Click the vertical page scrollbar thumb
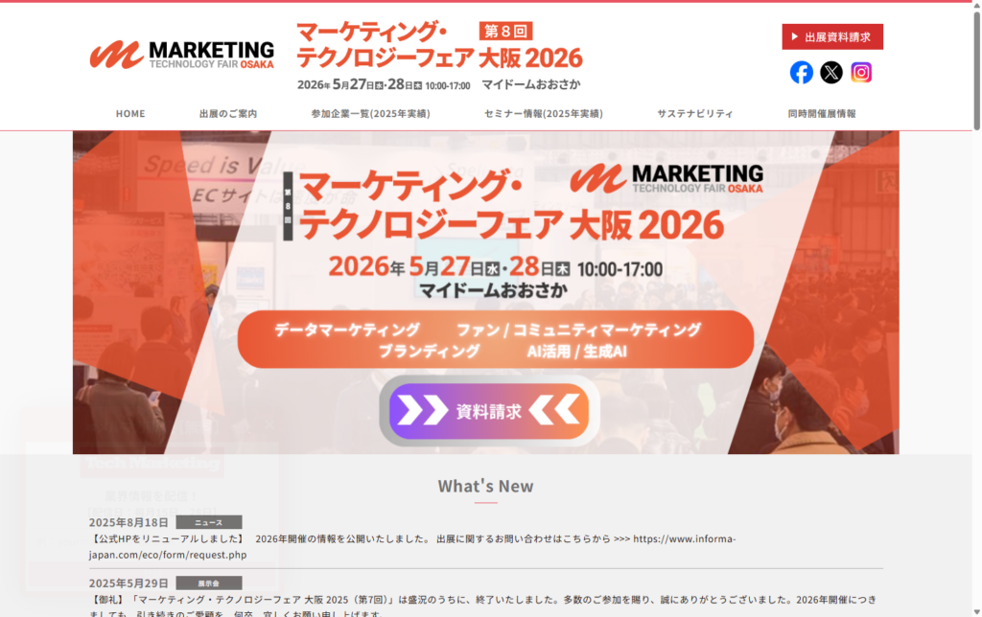 point(976,70)
